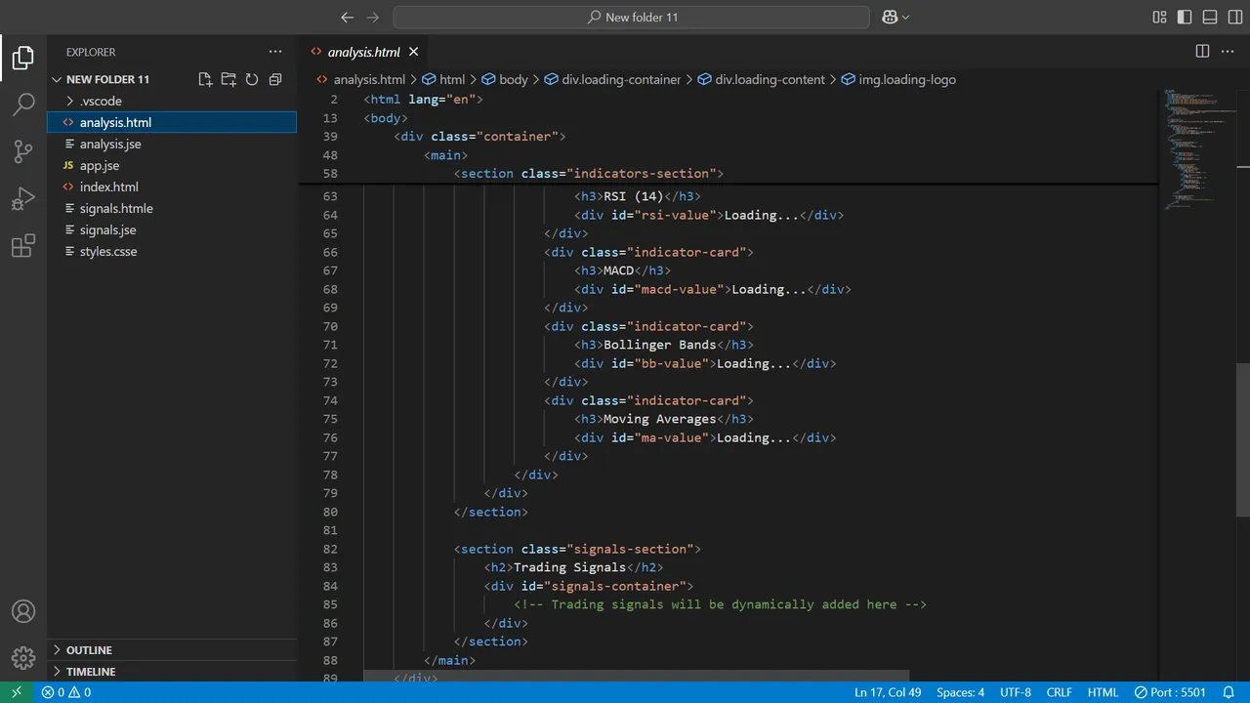This screenshot has height=703, width=1250.
Task: Click the Ln 17, Col 49 status item
Action: tap(888, 692)
